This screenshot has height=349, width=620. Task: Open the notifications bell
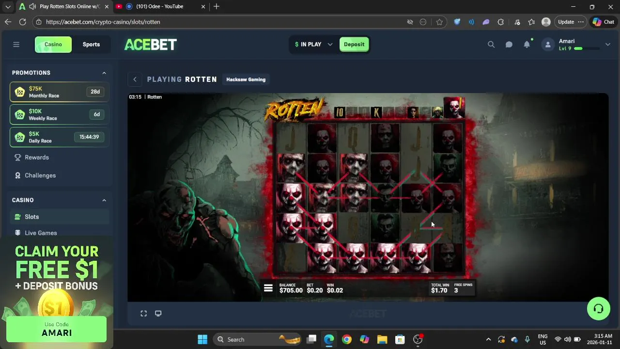click(527, 44)
